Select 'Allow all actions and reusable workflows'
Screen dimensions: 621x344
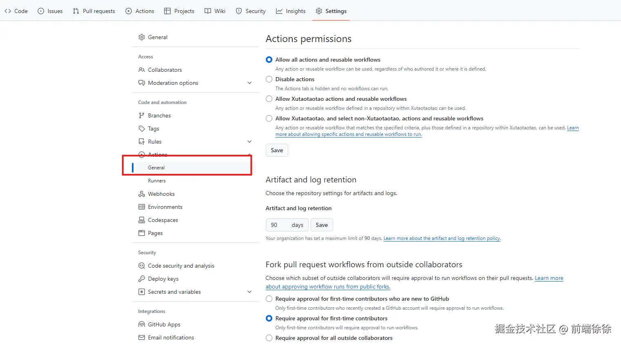269,60
